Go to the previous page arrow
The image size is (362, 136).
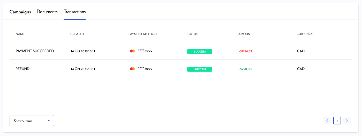point(327,121)
